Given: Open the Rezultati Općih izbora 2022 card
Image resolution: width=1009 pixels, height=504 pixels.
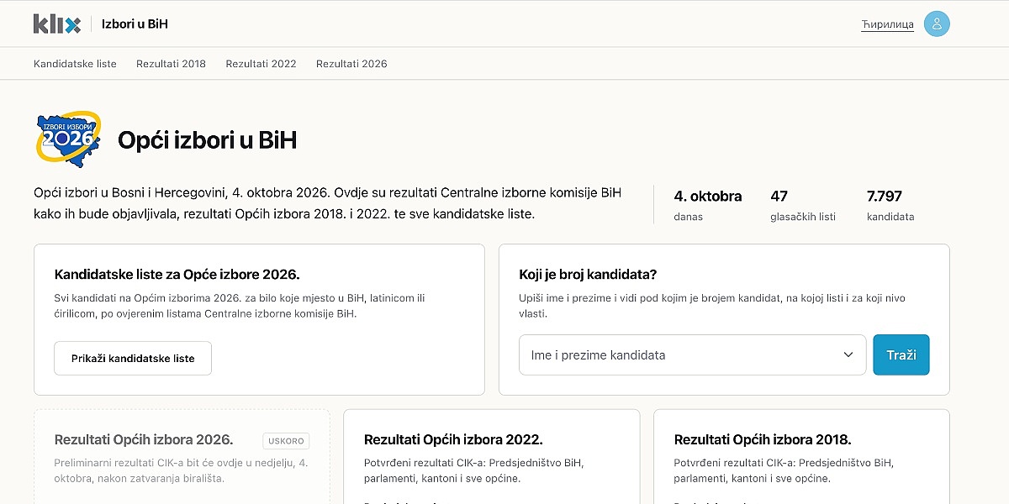Looking at the screenshot, I should [492, 457].
